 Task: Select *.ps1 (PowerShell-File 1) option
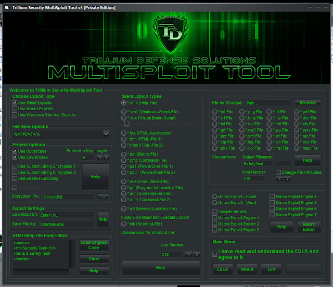coord(124,166)
